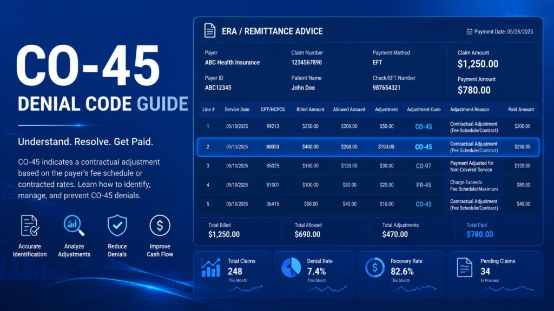The width and height of the screenshot is (554, 311).
Task: Click the CO-97 adjustment code
Action: tap(424, 166)
